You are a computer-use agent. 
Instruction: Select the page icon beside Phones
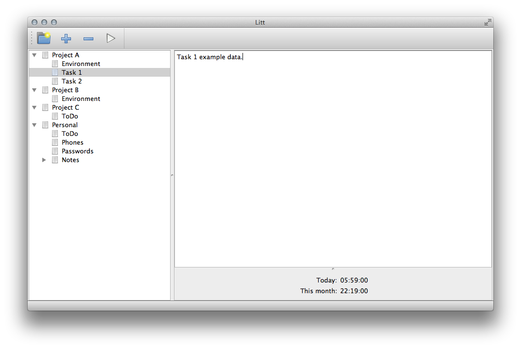(x=55, y=142)
